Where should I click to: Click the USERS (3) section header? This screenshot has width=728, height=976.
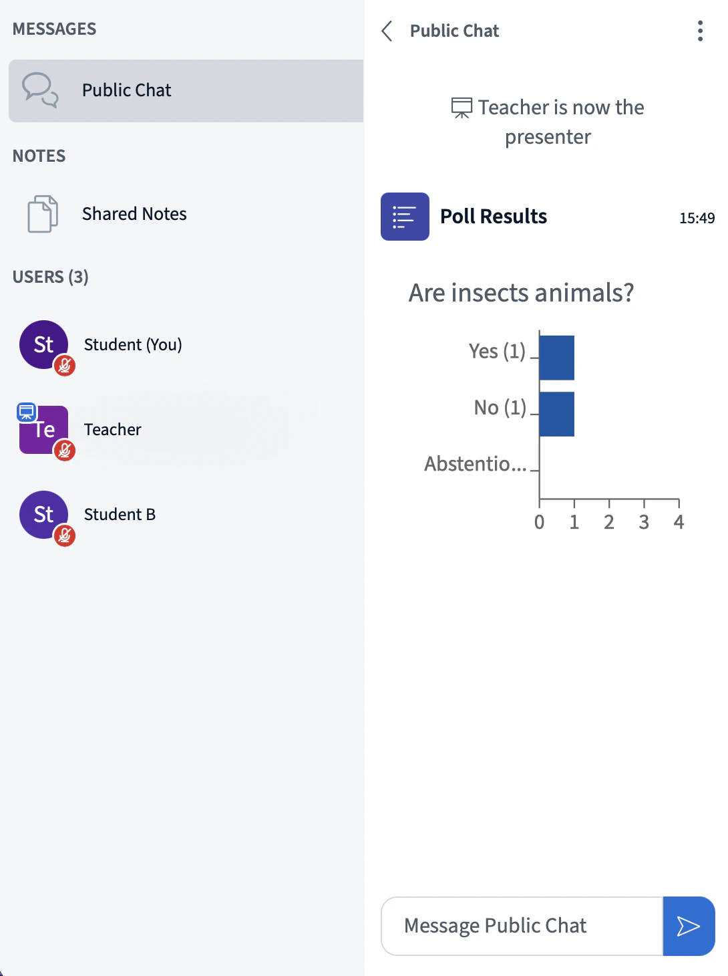[50, 276]
